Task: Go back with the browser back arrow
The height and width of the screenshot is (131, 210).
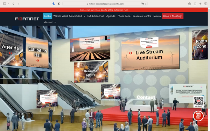Action: pos(13,4)
